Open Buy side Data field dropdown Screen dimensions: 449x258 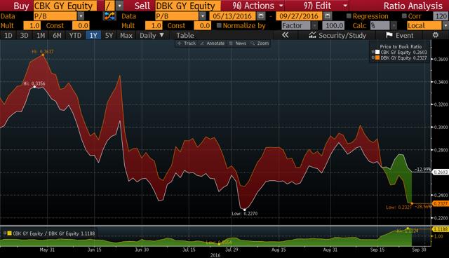tap(81, 16)
